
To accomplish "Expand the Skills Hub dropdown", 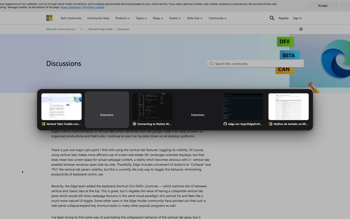I will (x=195, y=18).
